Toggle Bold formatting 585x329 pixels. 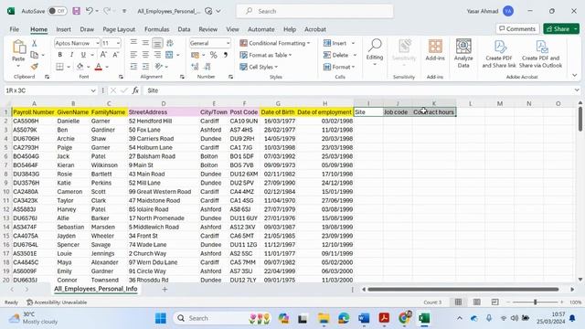[x=59, y=55]
